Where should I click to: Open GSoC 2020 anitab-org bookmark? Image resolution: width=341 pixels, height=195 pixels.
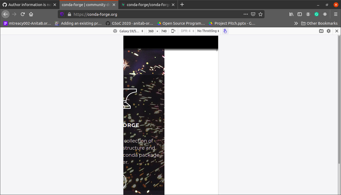[x=129, y=23]
